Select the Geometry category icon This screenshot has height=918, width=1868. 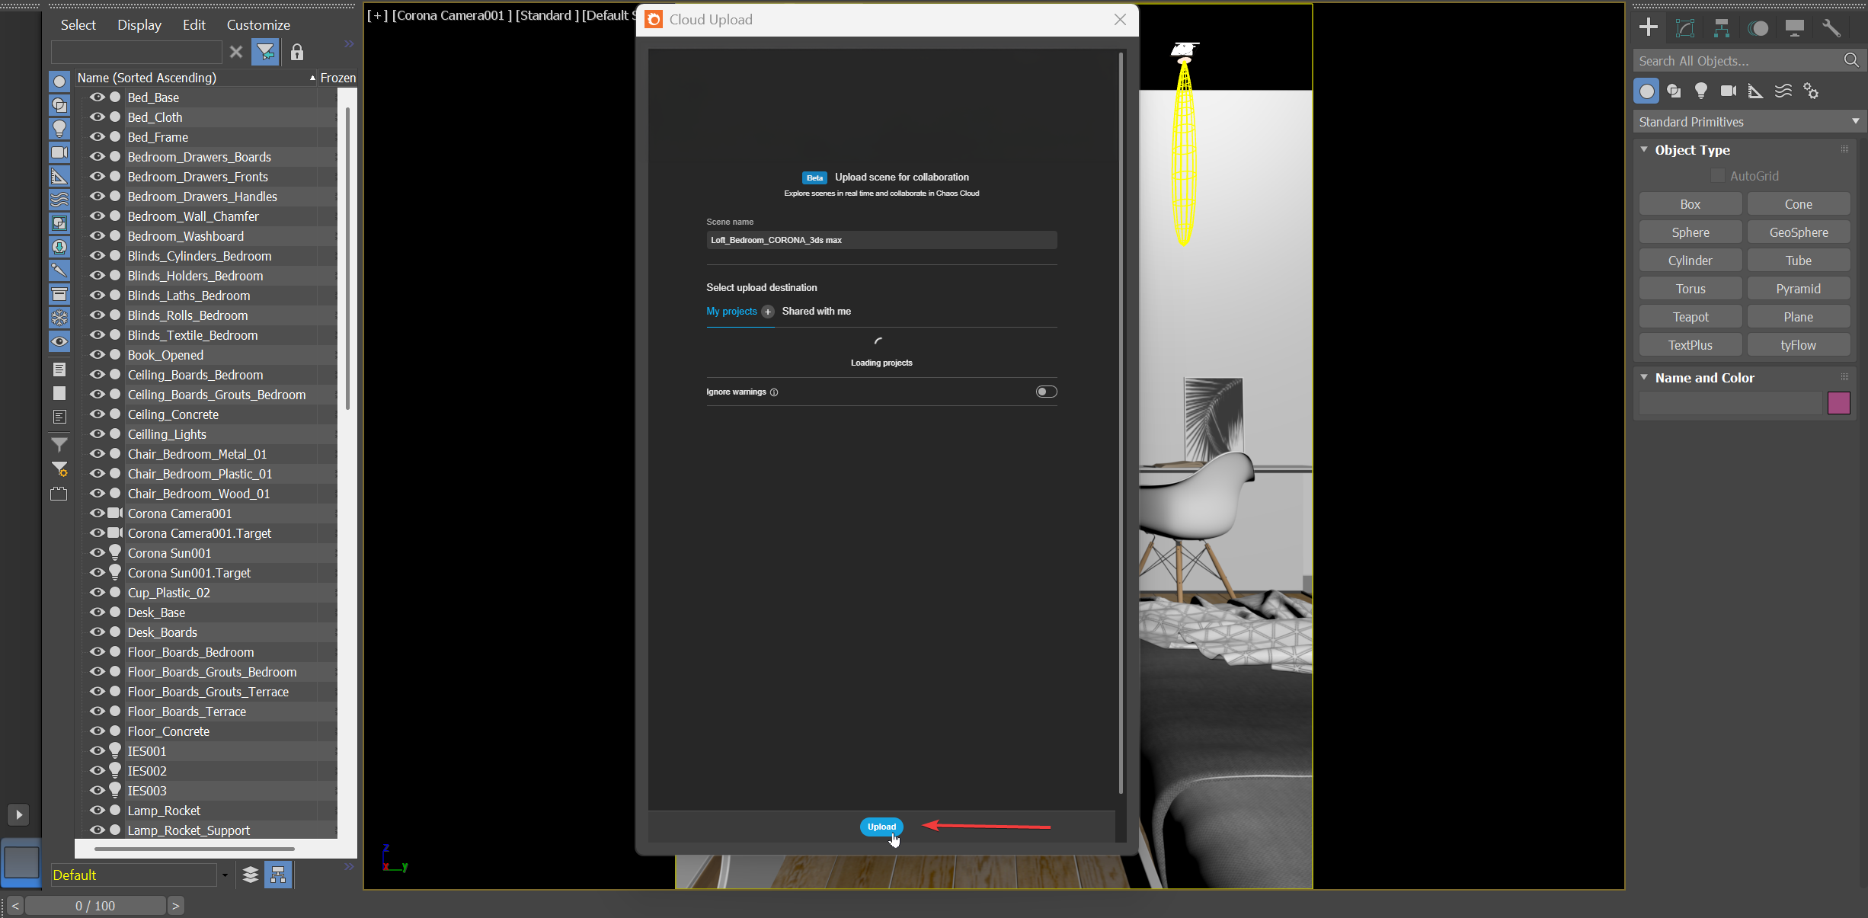1647,91
